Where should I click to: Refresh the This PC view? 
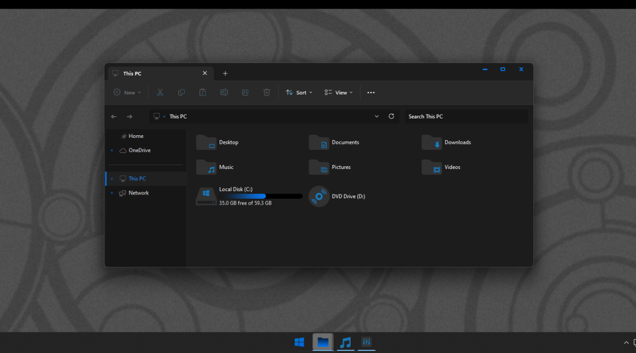(x=391, y=116)
